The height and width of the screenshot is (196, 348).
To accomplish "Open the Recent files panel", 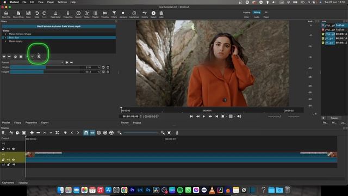I will (78, 15).
